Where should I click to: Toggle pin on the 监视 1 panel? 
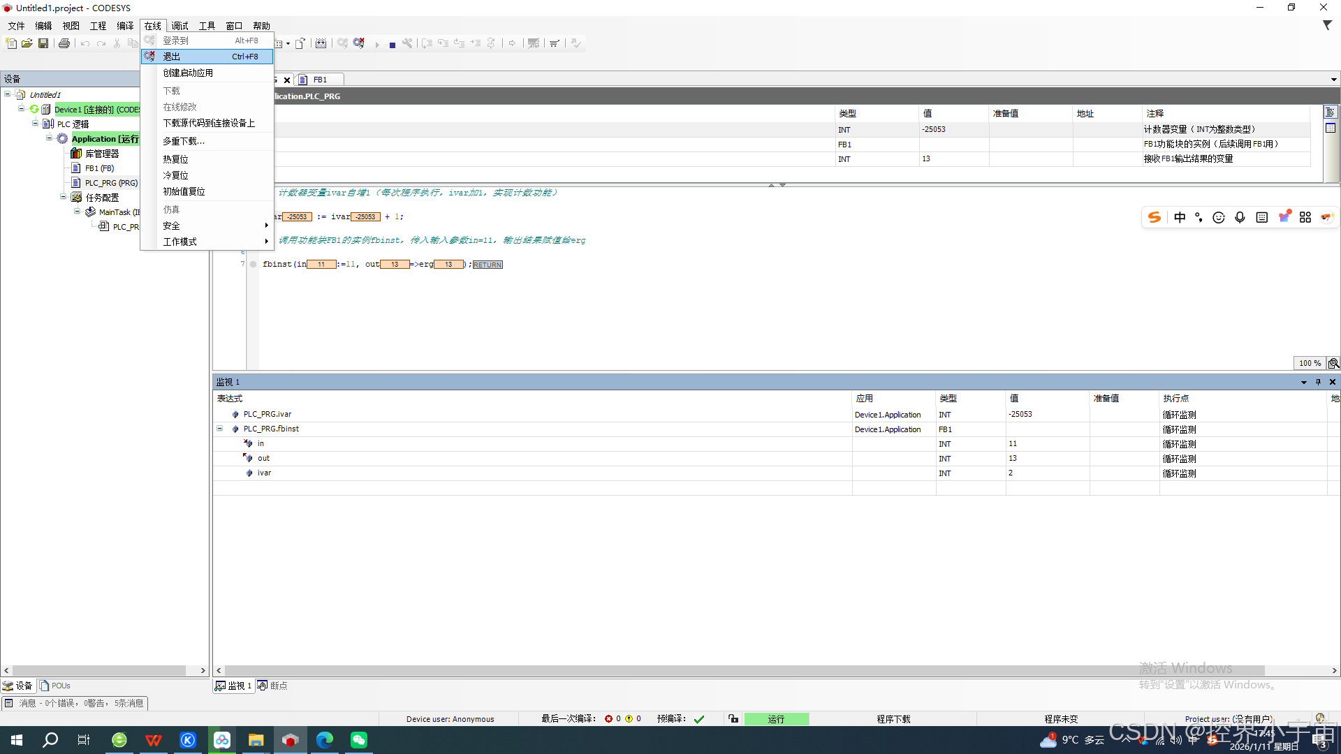point(1318,382)
